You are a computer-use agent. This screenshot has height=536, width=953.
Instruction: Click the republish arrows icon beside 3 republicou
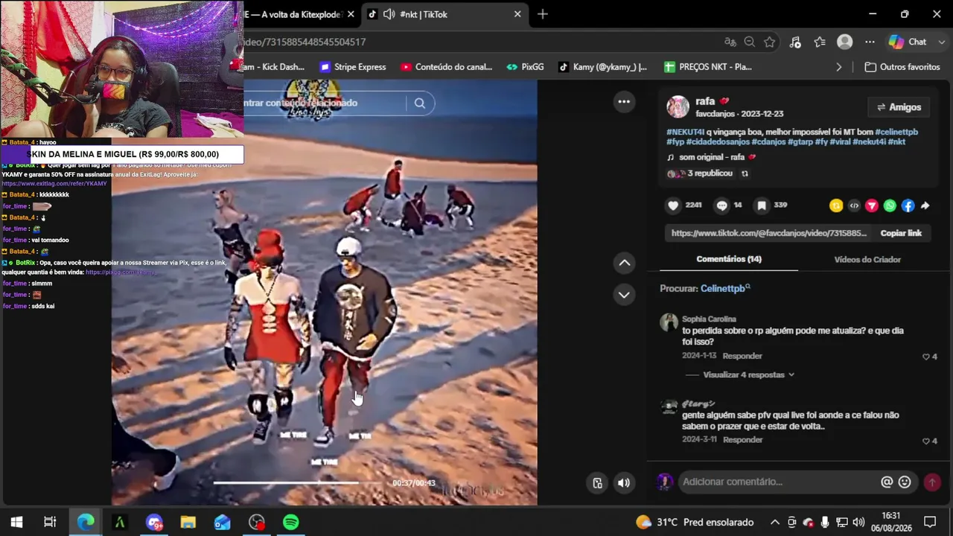(745, 173)
